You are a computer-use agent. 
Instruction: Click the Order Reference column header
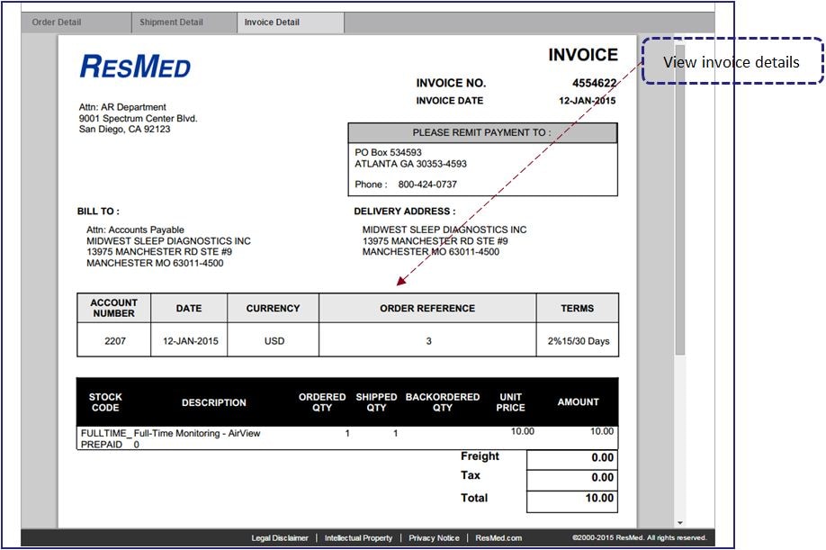[427, 309]
